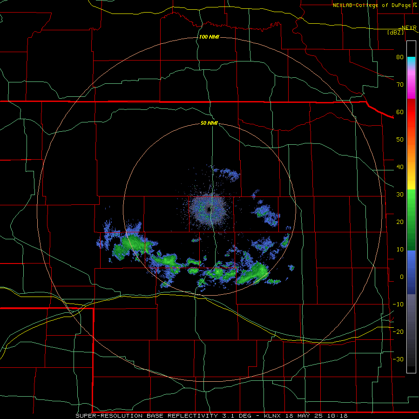Click the [dBZ] units label
419x419 pixels.
(x=395, y=32)
